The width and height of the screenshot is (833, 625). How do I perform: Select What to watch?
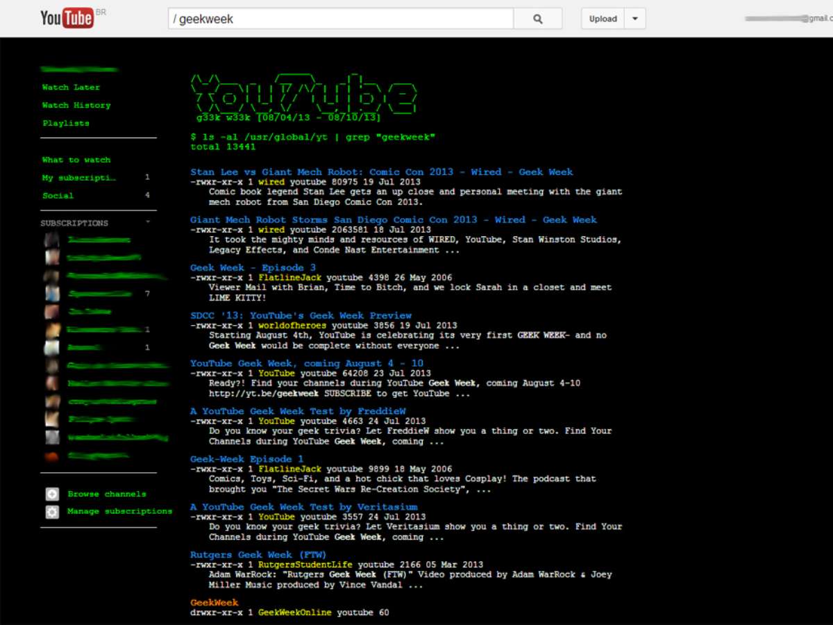pos(76,160)
